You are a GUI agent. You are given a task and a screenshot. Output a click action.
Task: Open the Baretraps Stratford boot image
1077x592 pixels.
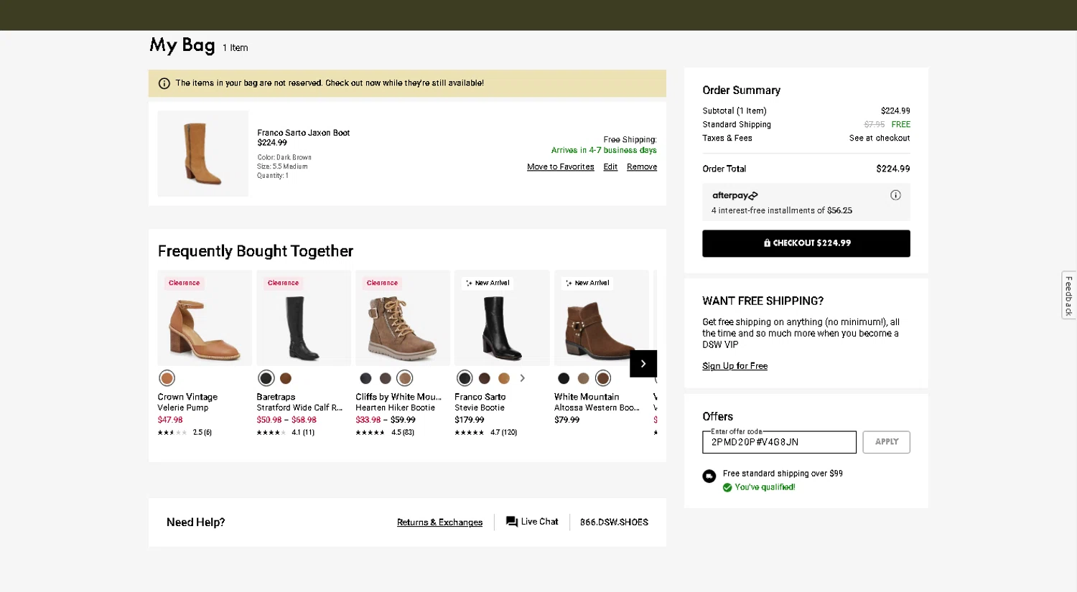click(304, 319)
